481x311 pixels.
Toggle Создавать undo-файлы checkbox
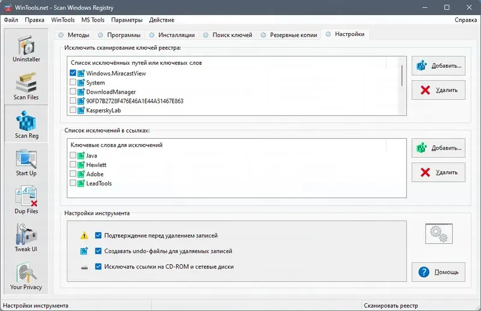click(x=98, y=251)
